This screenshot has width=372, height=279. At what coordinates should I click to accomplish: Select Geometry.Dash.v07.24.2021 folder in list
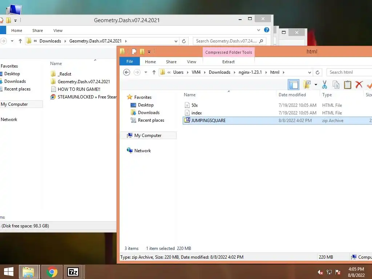(84, 82)
